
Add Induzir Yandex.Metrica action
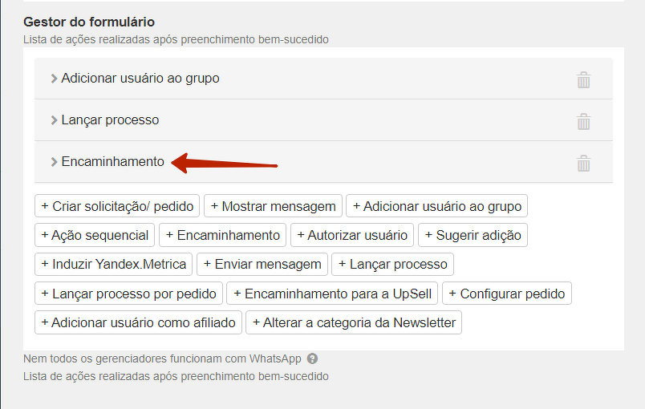113,264
